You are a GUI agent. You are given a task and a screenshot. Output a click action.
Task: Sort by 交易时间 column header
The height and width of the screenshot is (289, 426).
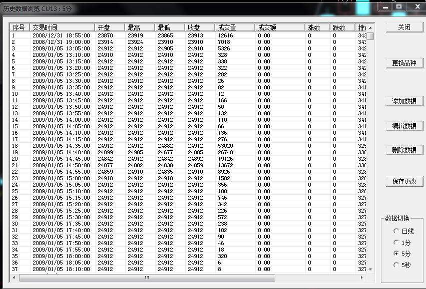coord(62,27)
